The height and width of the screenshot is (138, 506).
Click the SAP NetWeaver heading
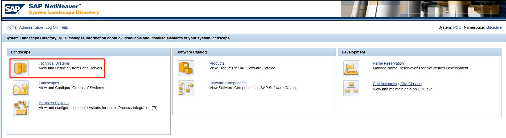[x=55, y=6]
